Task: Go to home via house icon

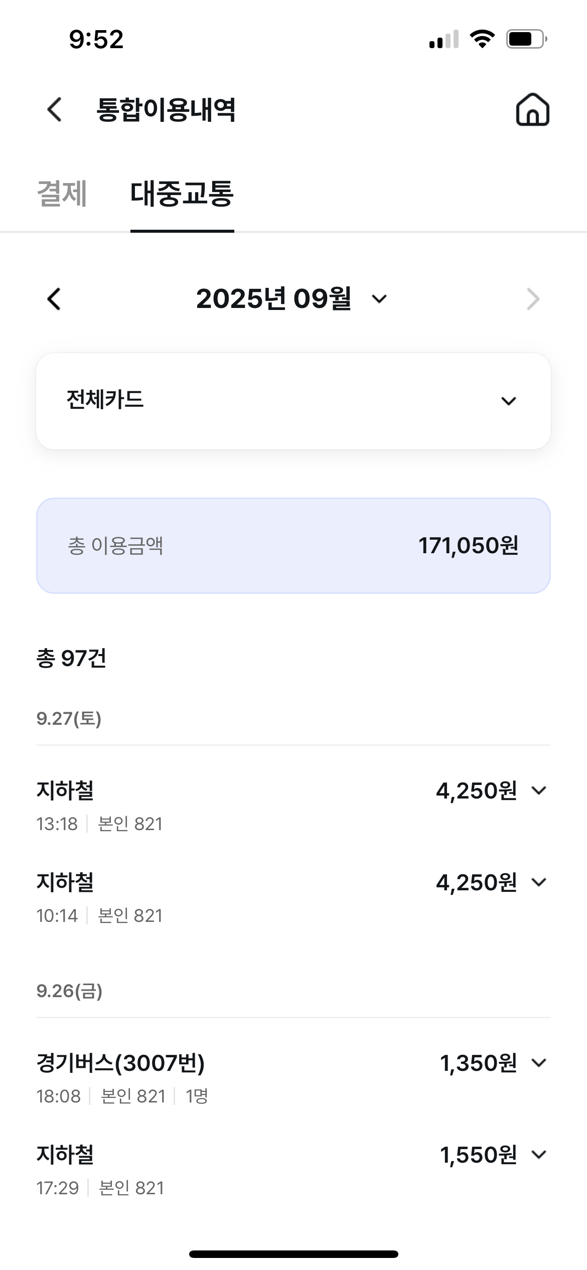Action: pos(532,109)
